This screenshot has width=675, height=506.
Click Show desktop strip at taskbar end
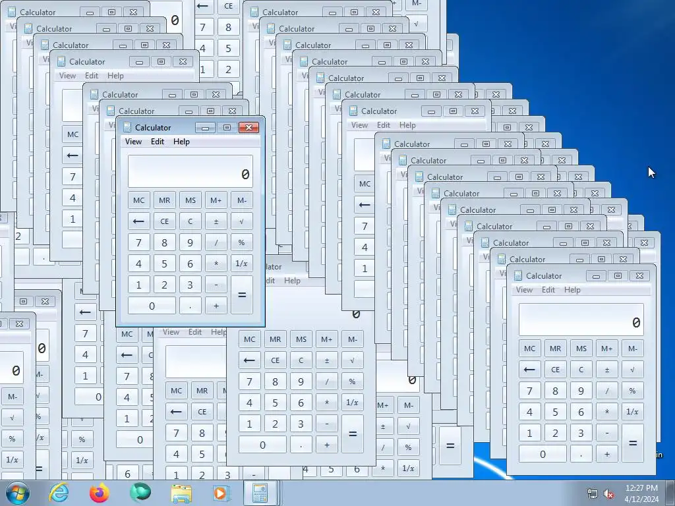coord(670,493)
